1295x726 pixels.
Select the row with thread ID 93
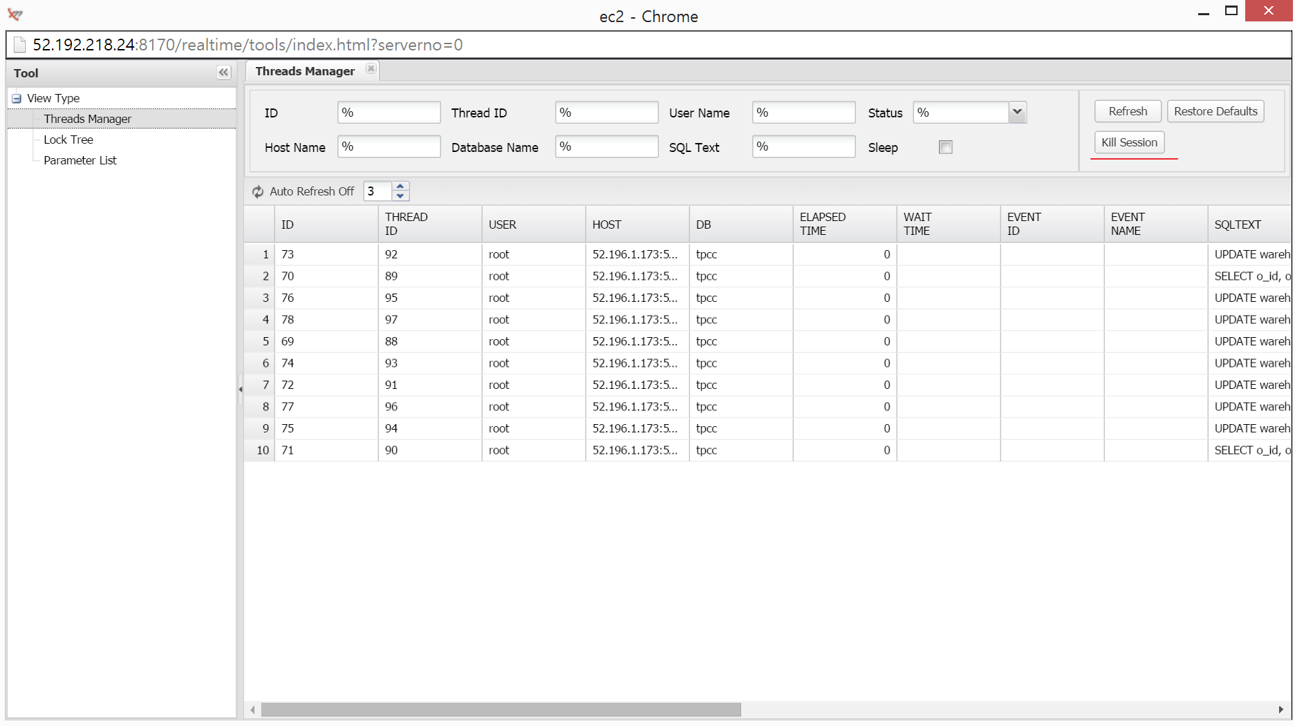point(767,363)
